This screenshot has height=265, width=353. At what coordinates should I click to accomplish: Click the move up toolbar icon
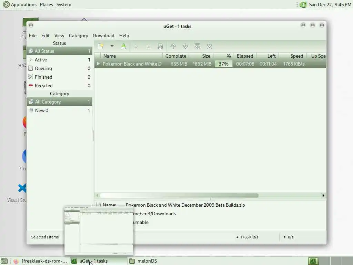[x=173, y=47]
